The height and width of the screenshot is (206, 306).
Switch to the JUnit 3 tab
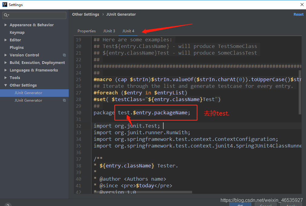(109, 31)
